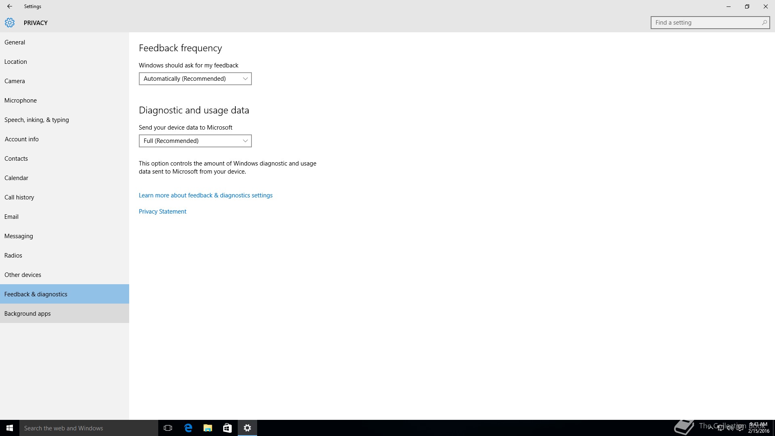This screenshot has height=436, width=775.
Task: Switch to Background apps section
Action: click(x=27, y=314)
